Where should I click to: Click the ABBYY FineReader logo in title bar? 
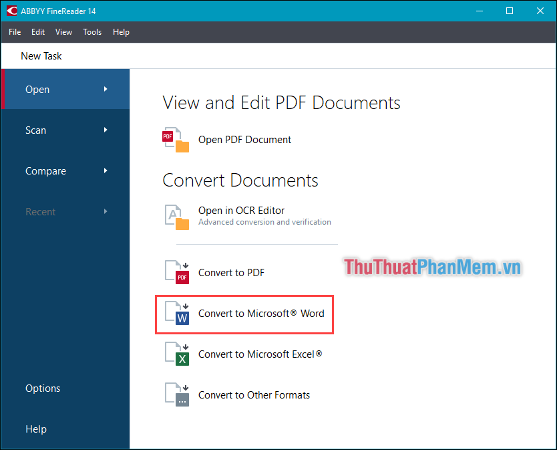pyautogui.click(x=11, y=11)
